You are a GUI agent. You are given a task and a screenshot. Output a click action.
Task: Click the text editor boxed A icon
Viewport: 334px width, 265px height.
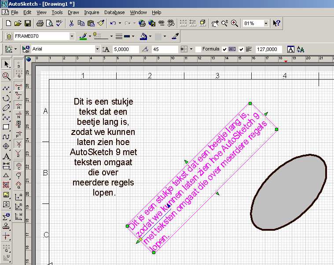(290, 49)
